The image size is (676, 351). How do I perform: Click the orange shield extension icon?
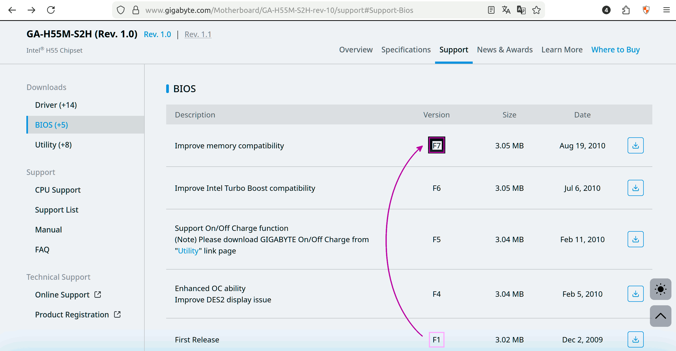[646, 10]
